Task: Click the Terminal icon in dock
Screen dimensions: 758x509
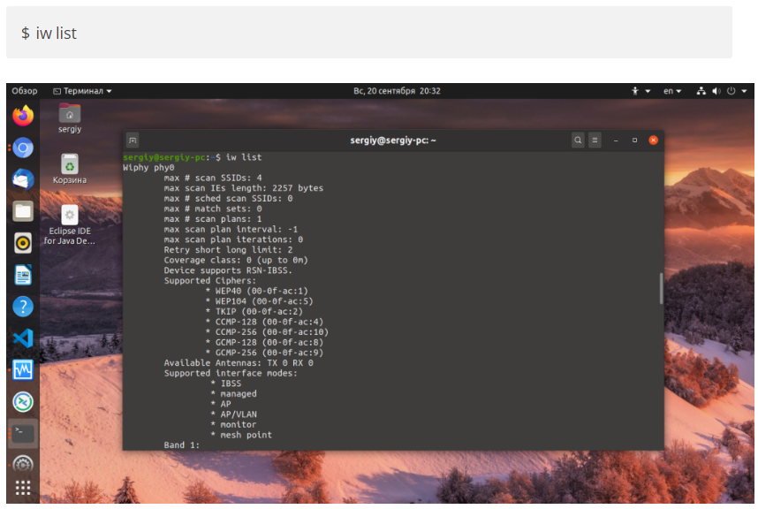Action: (23, 434)
